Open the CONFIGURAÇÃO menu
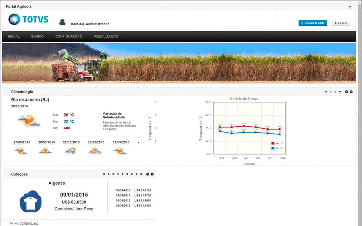The height and width of the screenshot is (226, 362). pyautogui.click(x=69, y=36)
